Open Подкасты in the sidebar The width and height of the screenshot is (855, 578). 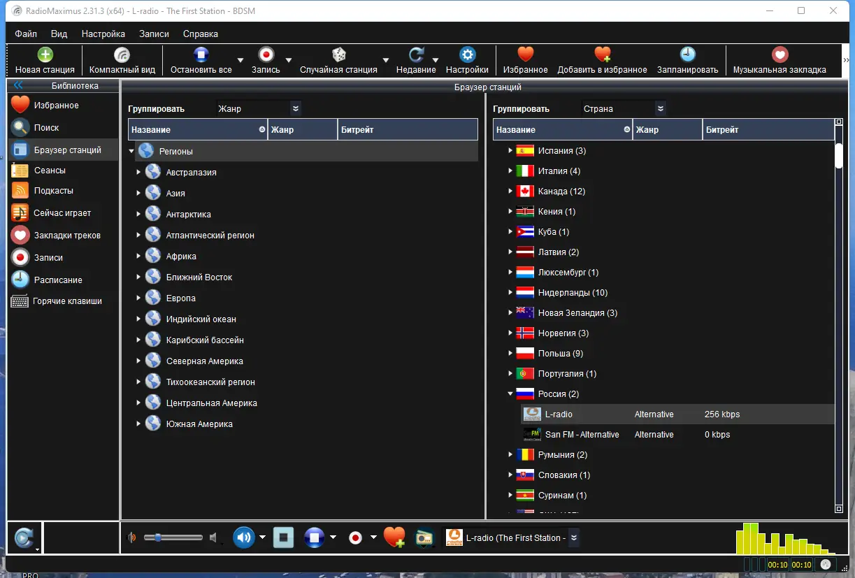(63, 190)
